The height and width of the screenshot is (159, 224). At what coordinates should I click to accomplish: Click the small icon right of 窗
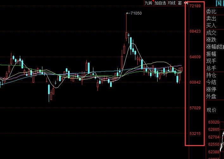pyautogui.click(x=185, y=3)
